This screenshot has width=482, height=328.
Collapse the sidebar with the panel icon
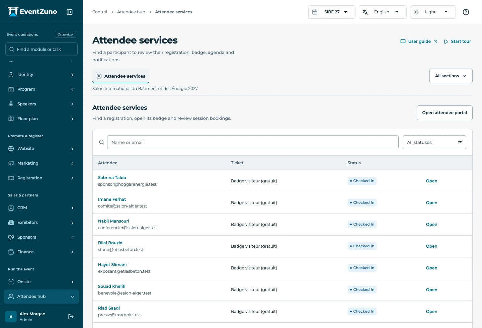pyautogui.click(x=70, y=12)
